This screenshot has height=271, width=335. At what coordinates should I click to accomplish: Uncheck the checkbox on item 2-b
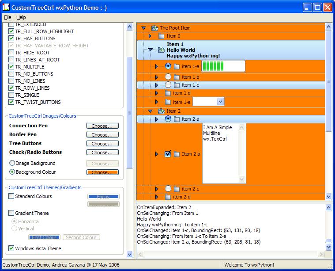point(168,154)
